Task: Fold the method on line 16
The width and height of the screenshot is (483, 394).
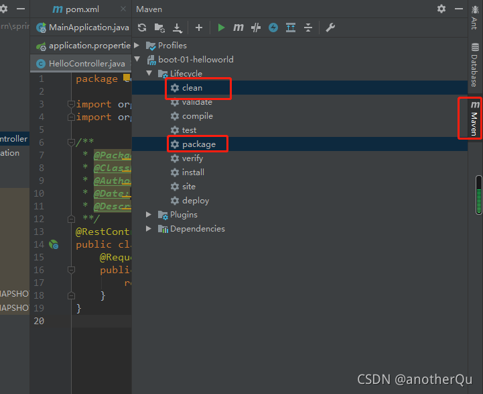Action: click(x=71, y=270)
